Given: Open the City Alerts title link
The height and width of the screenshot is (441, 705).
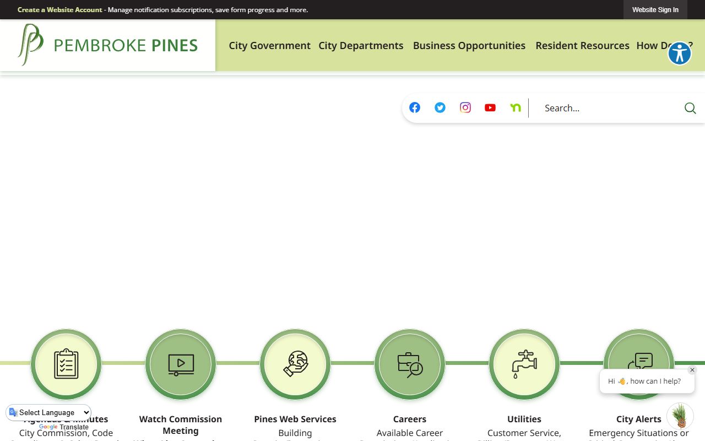Looking at the screenshot, I should [x=639, y=419].
